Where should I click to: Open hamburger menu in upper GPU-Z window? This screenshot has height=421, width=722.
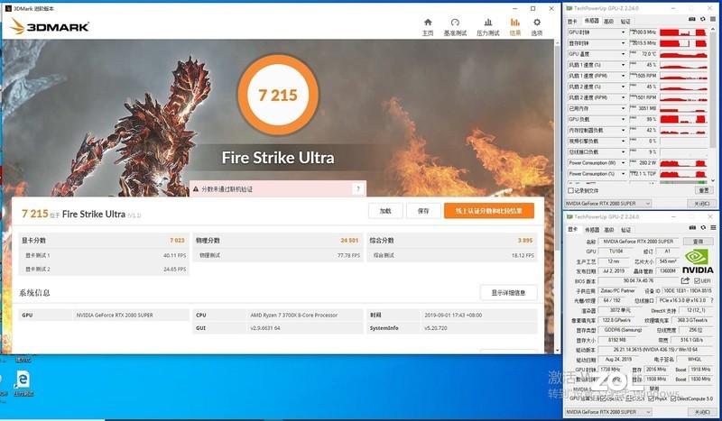coord(713,19)
